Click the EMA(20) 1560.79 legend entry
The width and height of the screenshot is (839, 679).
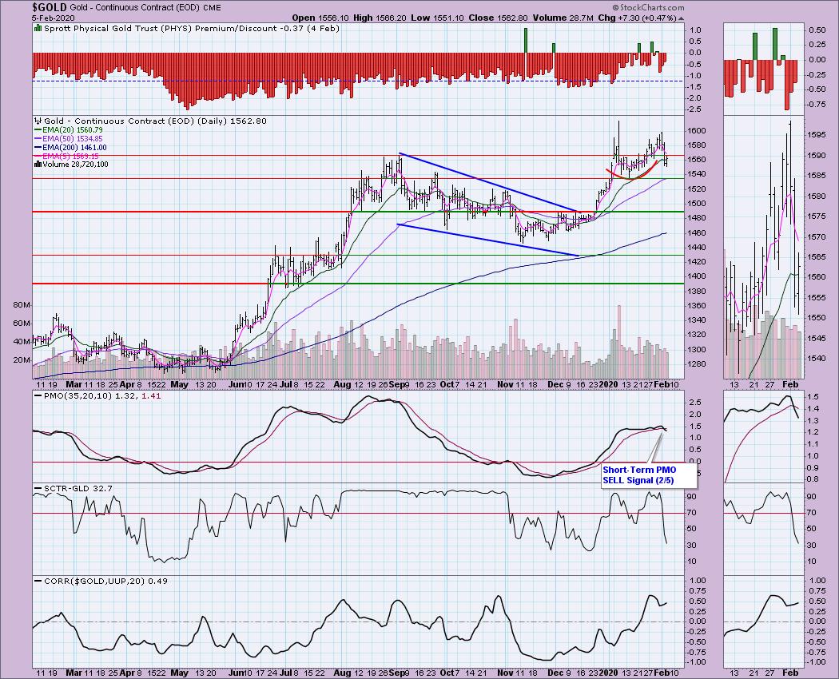pos(68,130)
